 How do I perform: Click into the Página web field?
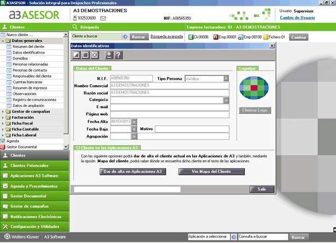click(x=170, y=115)
